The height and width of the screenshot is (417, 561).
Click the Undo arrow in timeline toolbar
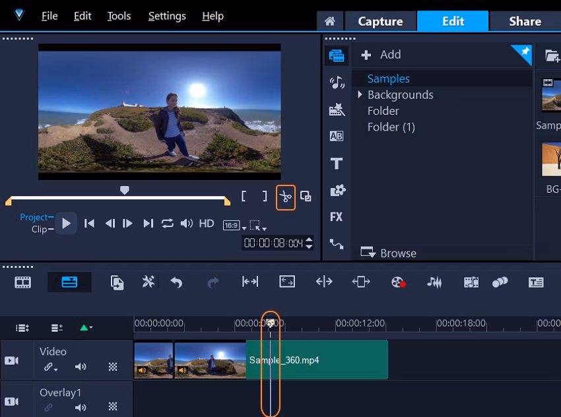tap(176, 282)
